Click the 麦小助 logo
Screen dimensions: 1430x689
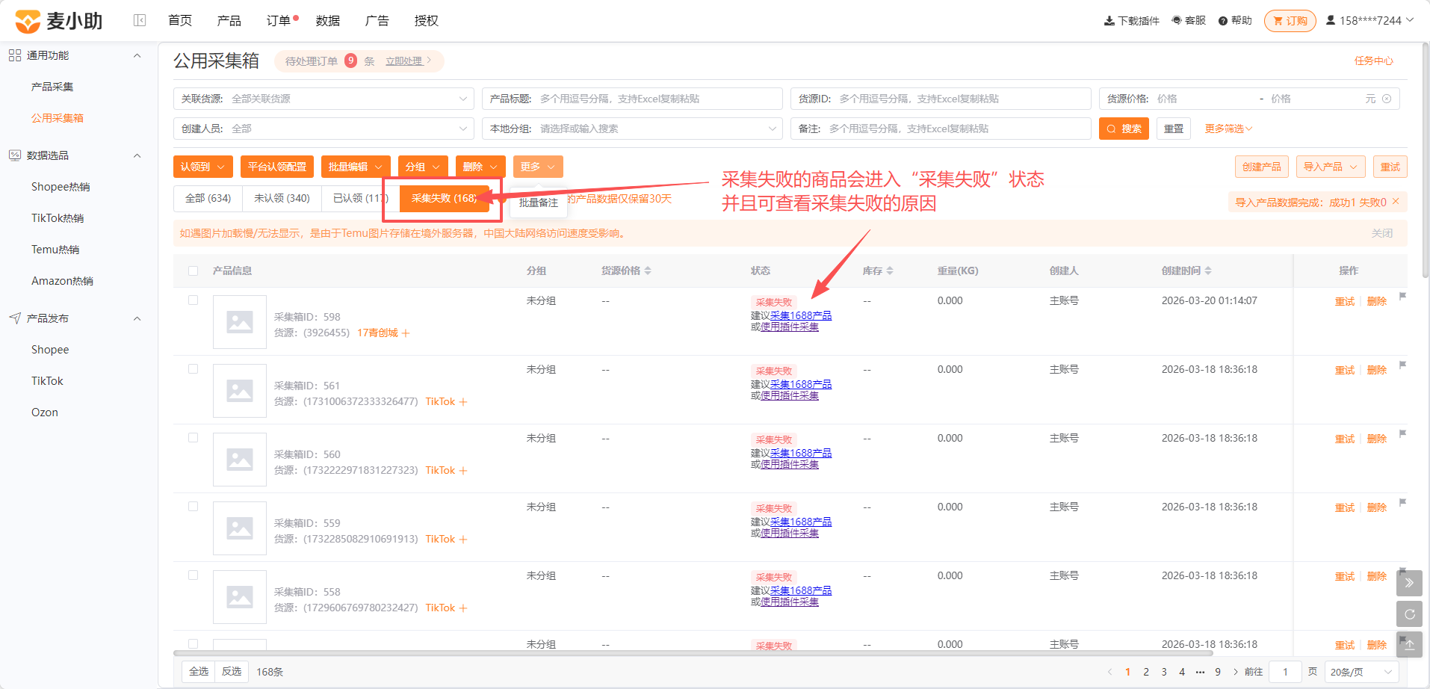point(59,21)
